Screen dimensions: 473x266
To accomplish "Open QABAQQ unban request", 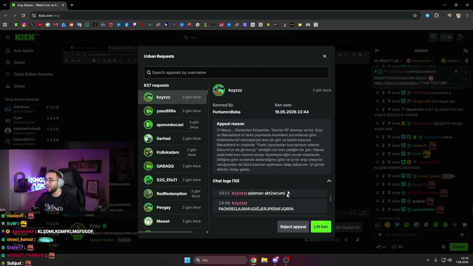I will click(173, 166).
